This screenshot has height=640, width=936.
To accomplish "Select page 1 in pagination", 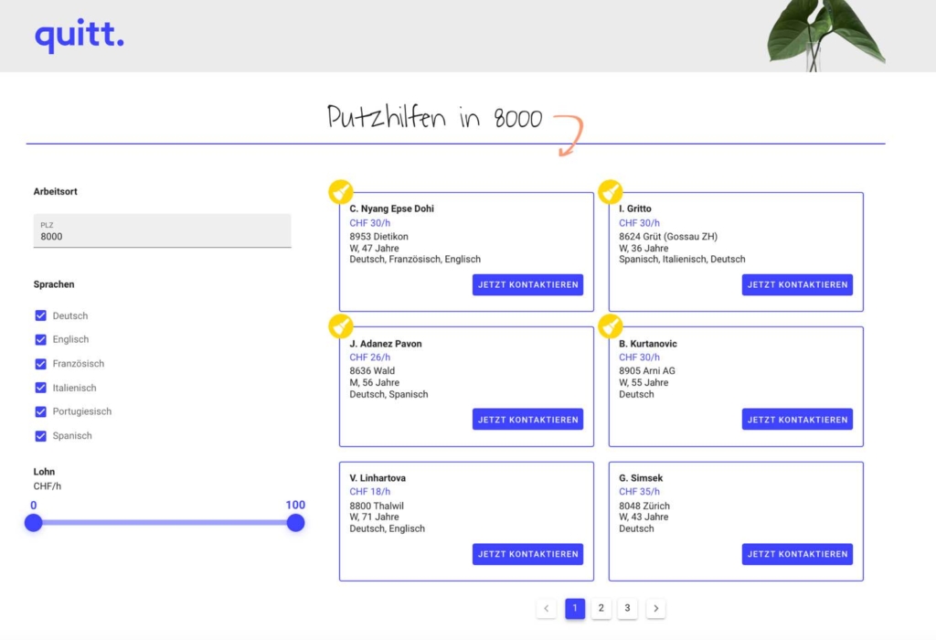I will point(575,608).
